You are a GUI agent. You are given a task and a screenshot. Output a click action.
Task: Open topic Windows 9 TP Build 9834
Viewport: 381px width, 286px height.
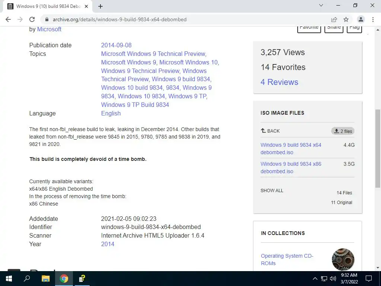tap(135, 105)
